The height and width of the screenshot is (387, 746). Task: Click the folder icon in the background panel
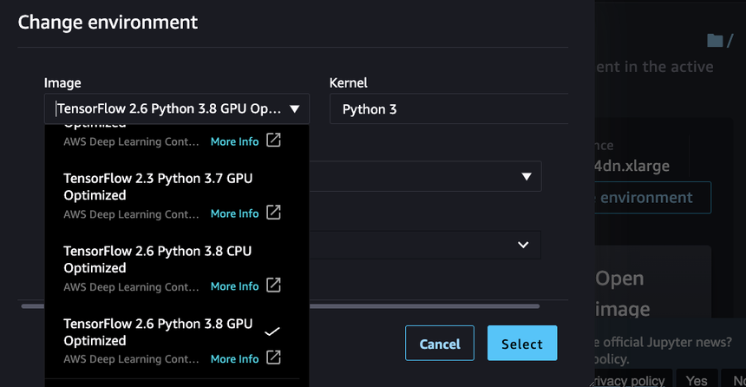pos(715,41)
